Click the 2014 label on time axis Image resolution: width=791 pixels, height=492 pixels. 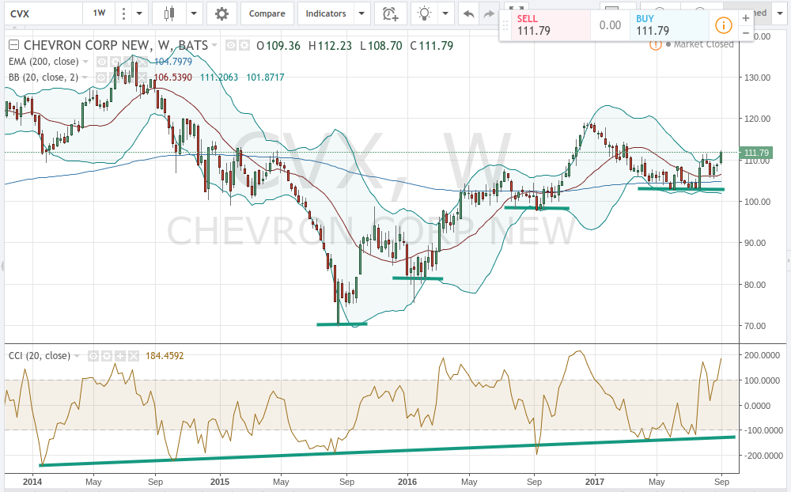coord(32,482)
